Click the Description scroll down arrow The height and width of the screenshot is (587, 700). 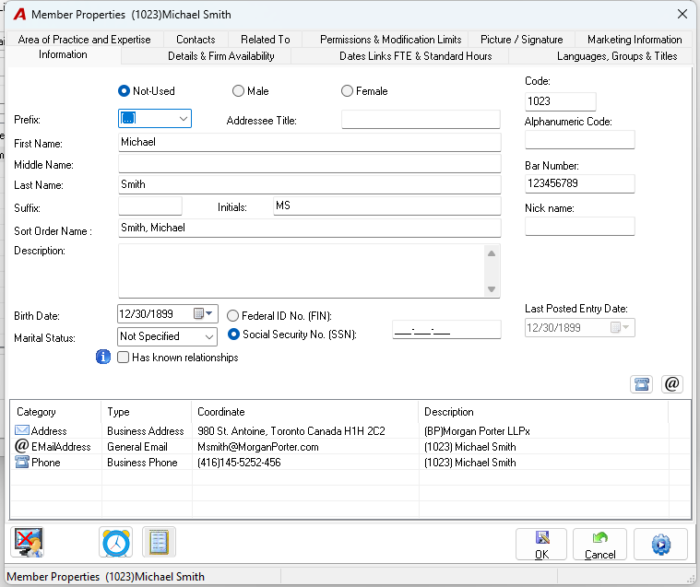tap(492, 289)
